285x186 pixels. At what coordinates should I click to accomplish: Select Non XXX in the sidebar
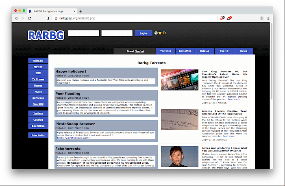click(x=38, y=104)
